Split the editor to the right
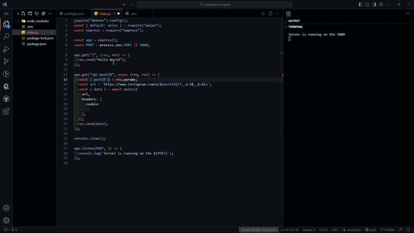Image resolution: width=414 pixels, height=233 pixels. [x=270, y=14]
